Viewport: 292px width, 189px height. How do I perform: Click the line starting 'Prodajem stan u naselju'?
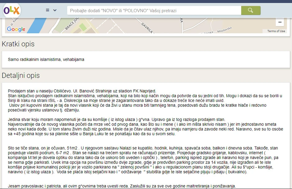tap(82, 91)
